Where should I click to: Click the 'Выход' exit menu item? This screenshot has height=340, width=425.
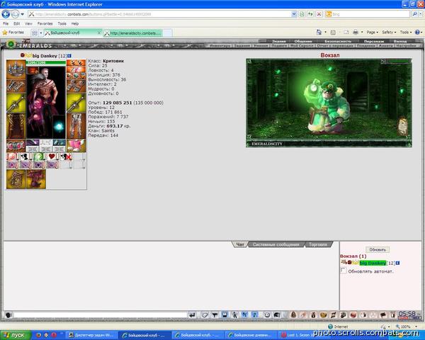[400, 41]
